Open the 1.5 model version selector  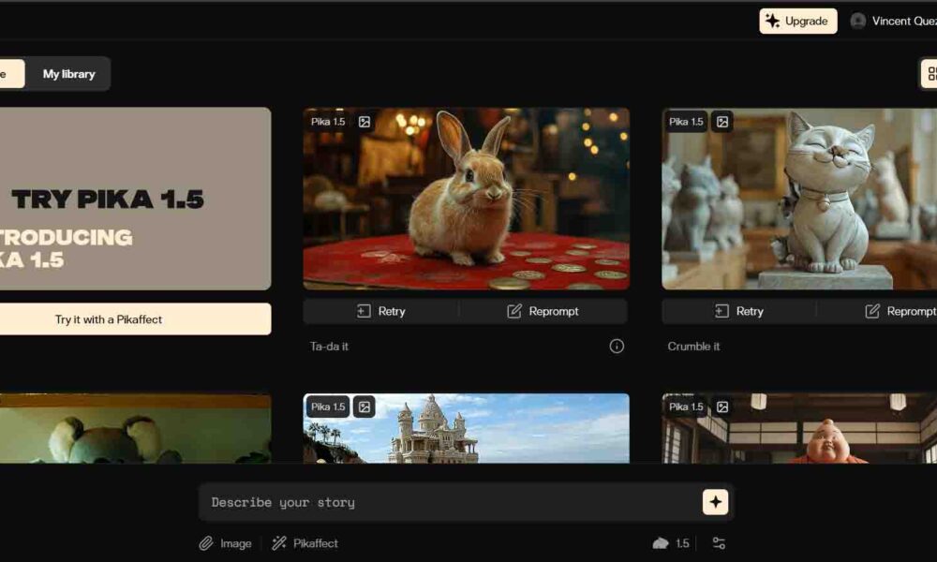(x=671, y=543)
